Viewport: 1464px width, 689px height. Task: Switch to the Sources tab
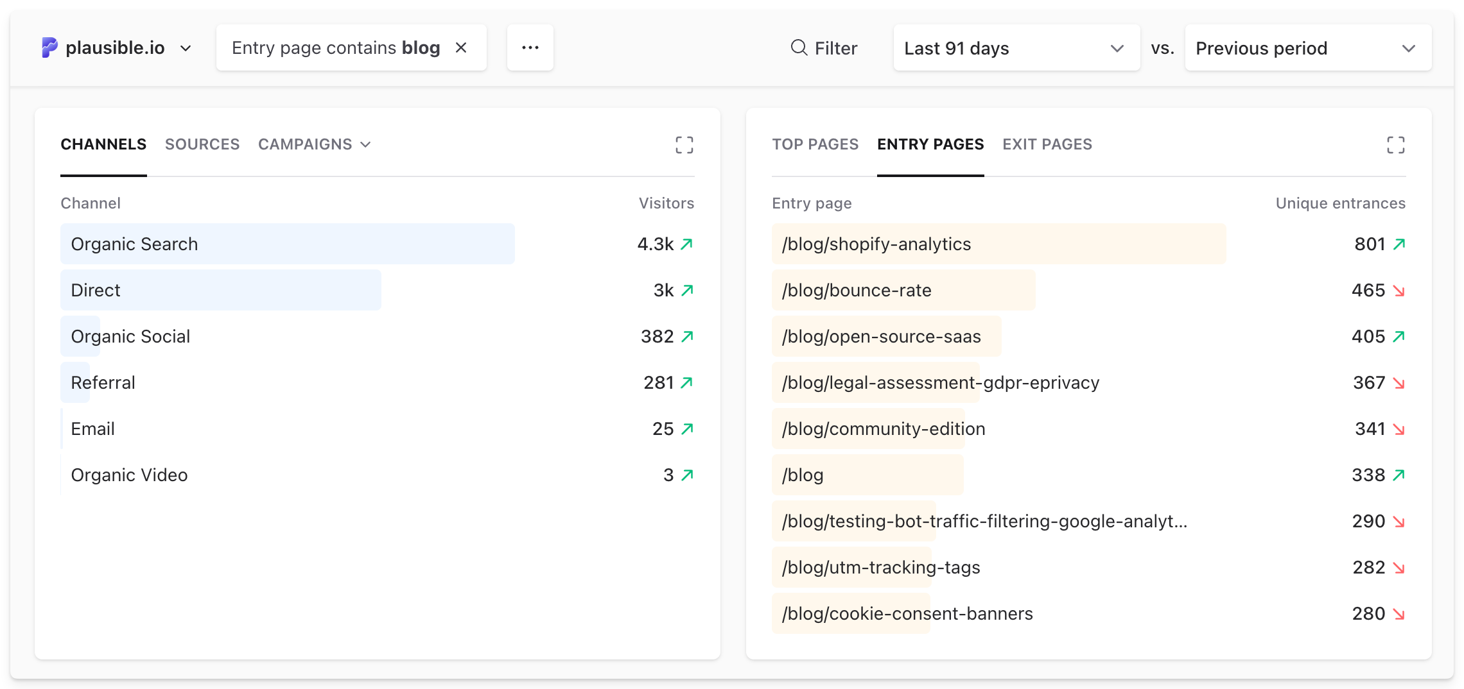[202, 144]
